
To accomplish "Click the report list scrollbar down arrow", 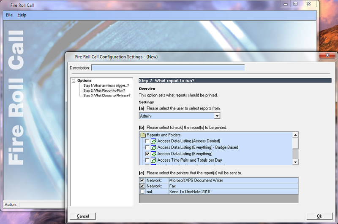I will coord(295,162).
